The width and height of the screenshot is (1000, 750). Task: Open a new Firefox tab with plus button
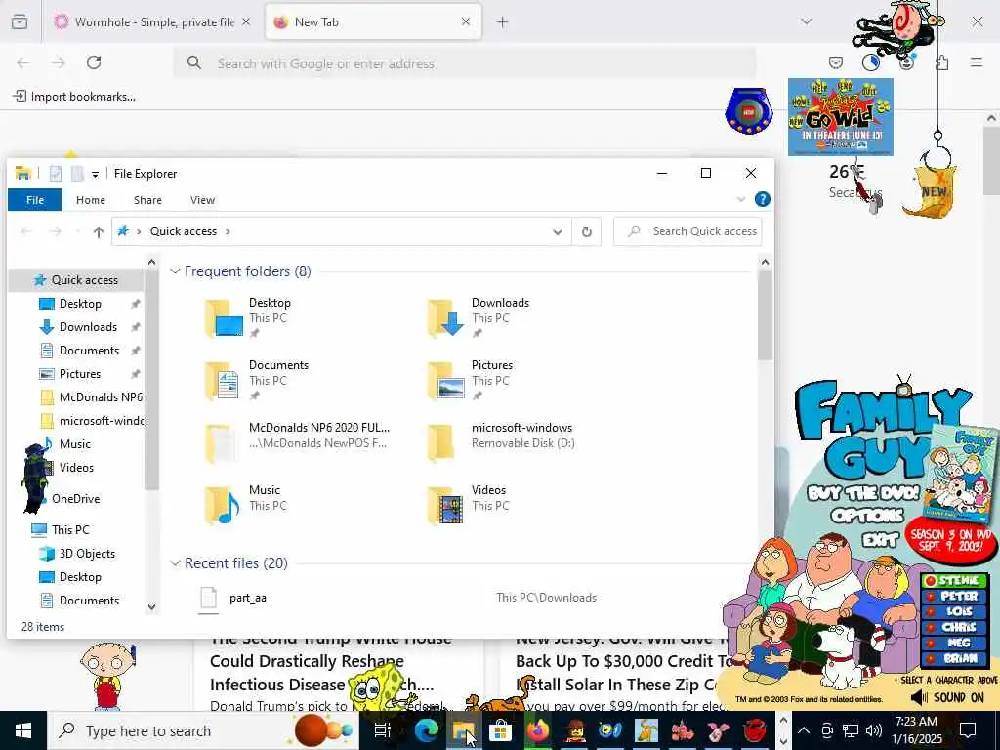pos(503,22)
